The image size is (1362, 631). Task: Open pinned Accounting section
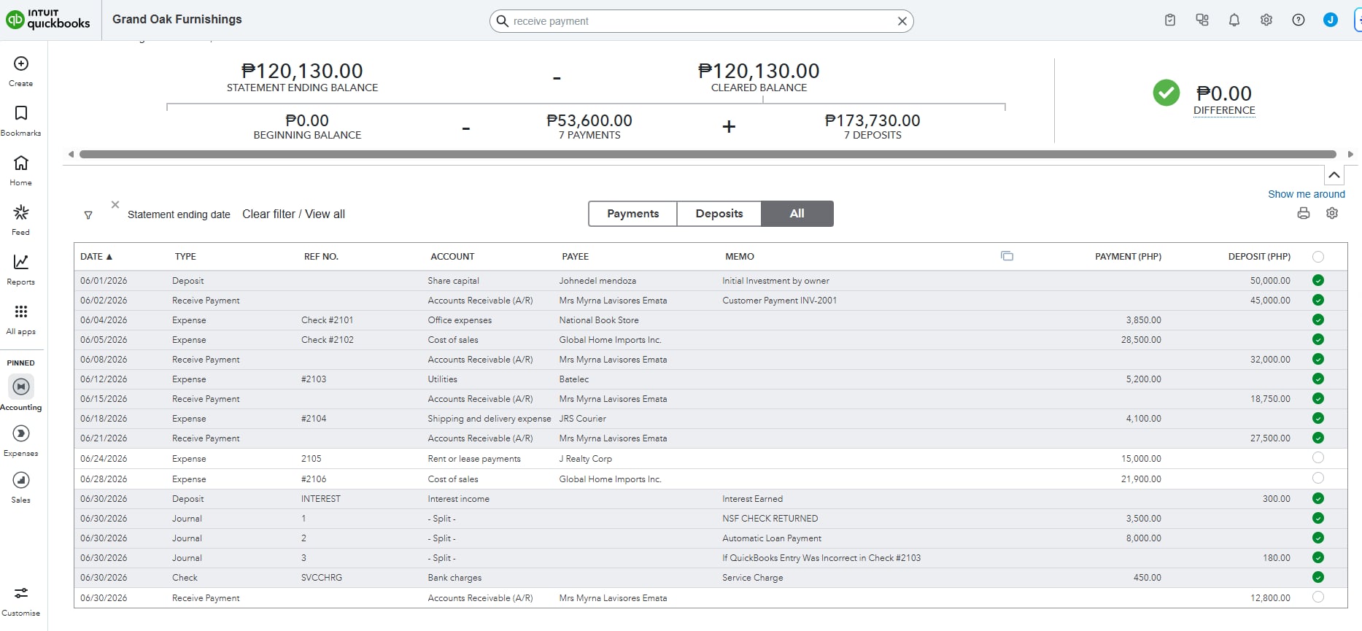point(21,393)
